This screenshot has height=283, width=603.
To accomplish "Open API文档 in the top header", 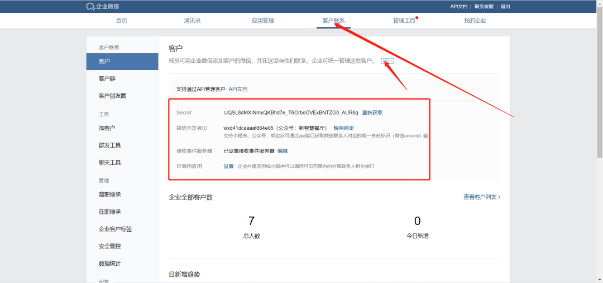I will [459, 7].
